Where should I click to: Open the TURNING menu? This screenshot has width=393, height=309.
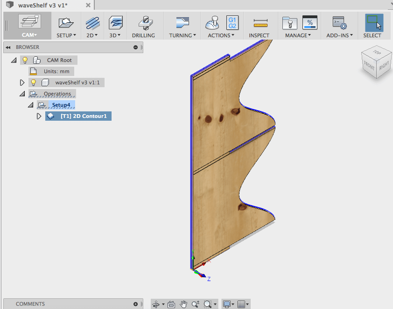[182, 35]
